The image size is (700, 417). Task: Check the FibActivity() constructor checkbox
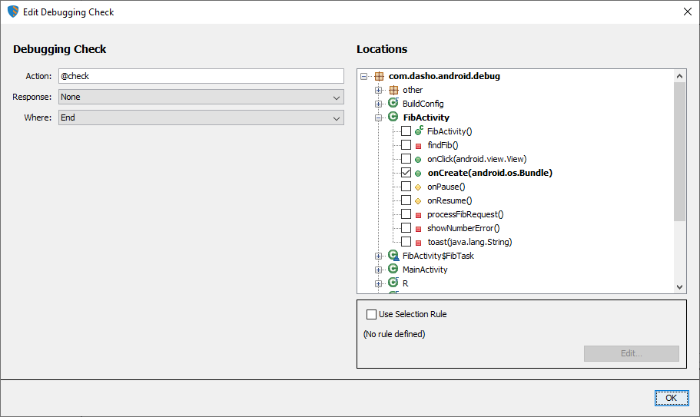coord(406,131)
